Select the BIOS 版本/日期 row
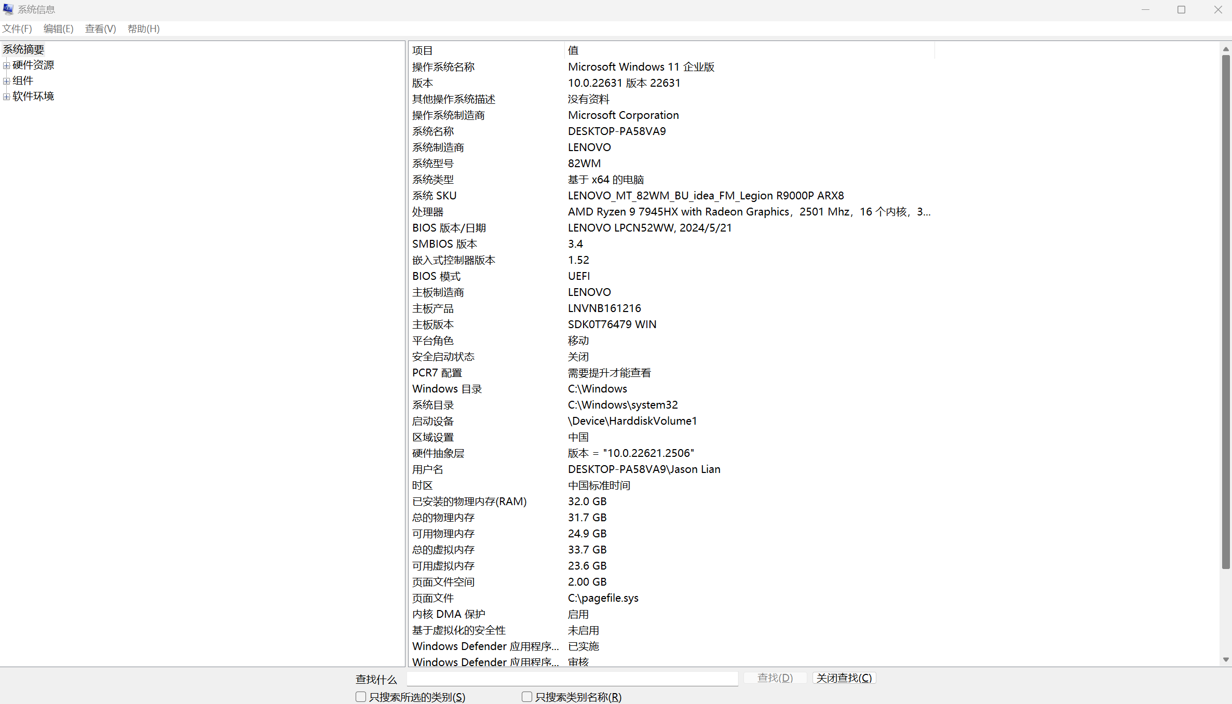Image resolution: width=1232 pixels, height=704 pixels. tap(672, 228)
